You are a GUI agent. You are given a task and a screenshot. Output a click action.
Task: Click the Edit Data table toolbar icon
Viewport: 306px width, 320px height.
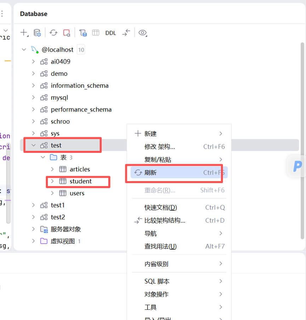point(96,33)
